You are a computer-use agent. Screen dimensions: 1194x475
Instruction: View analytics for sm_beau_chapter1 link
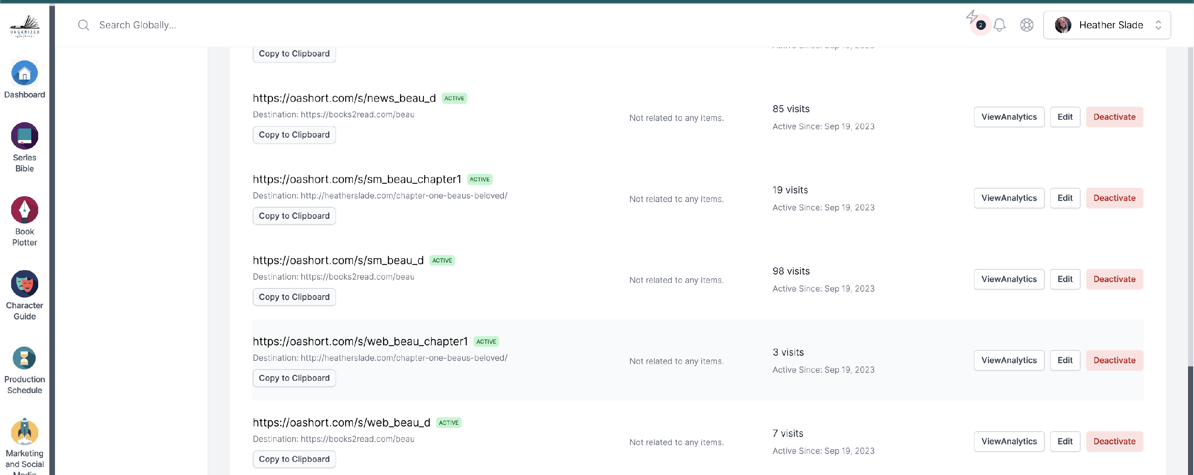coord(1009,198)
